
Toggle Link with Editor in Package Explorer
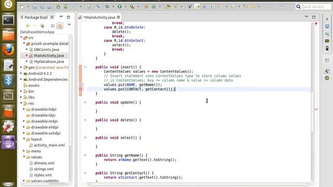[60, 26]
